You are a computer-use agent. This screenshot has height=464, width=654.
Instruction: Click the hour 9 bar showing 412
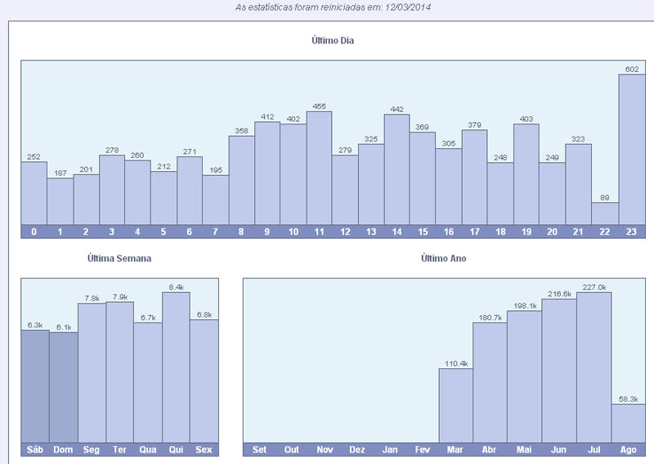(x=267, y=173)
